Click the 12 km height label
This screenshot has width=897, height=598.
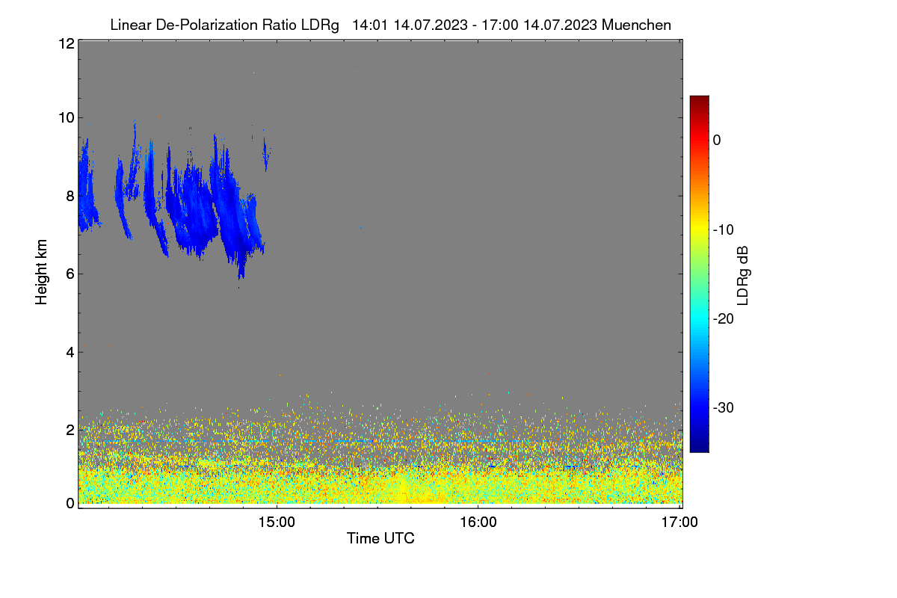point(66,43)
